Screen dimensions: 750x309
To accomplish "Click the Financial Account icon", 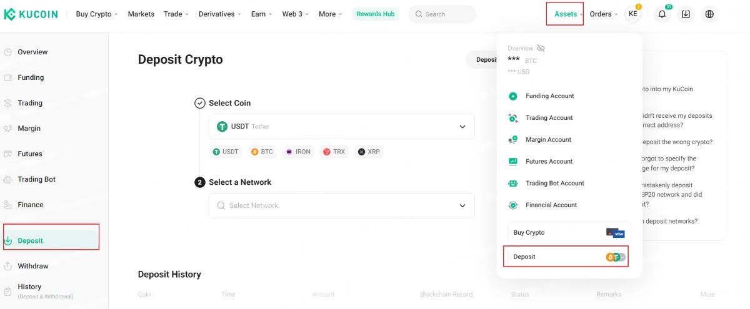I will click(513, 205).
